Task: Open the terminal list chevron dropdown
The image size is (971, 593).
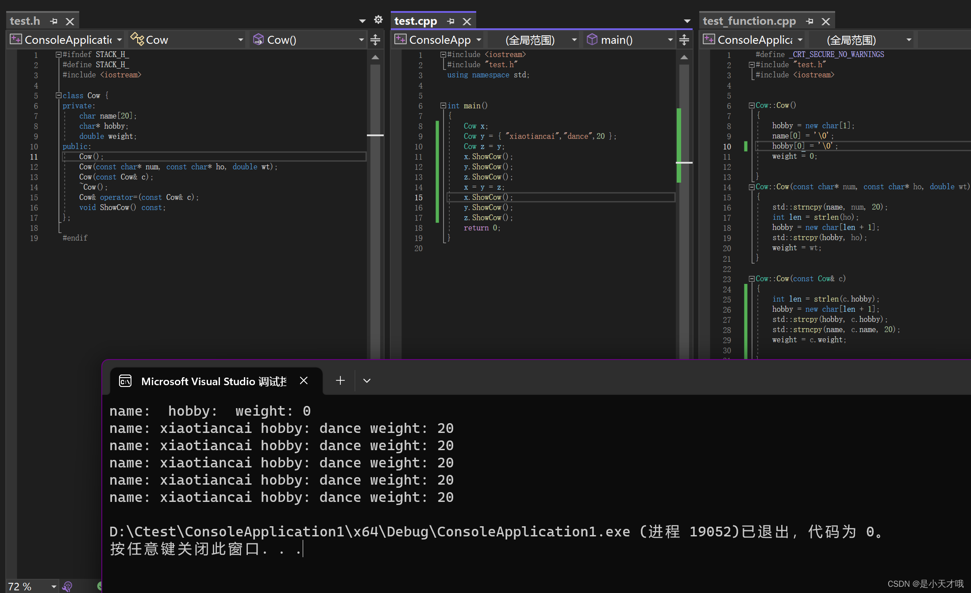Action: [x=366, y=380]
